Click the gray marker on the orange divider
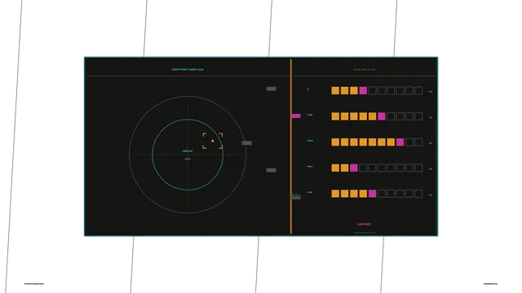 coord(296,197)
